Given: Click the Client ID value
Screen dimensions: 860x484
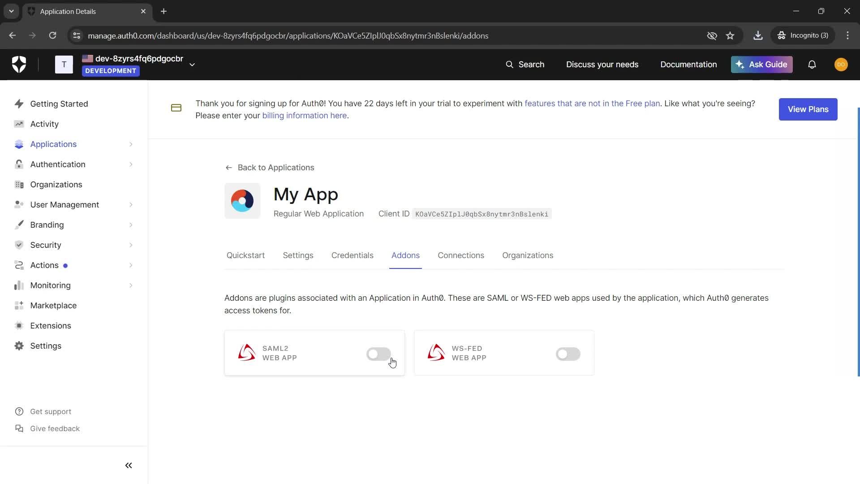Looking at the screenshot, I should [482, 214].
